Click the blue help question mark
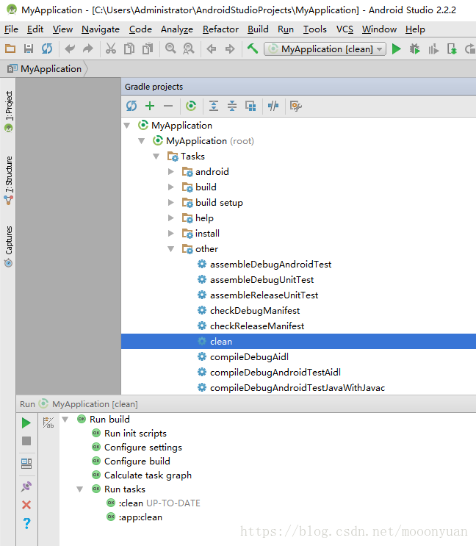 pyautogui.click(x=26, y=523)
